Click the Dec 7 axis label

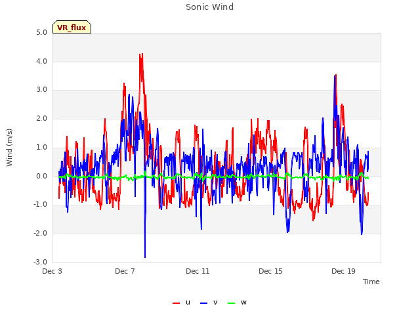(x=125, y=271)
